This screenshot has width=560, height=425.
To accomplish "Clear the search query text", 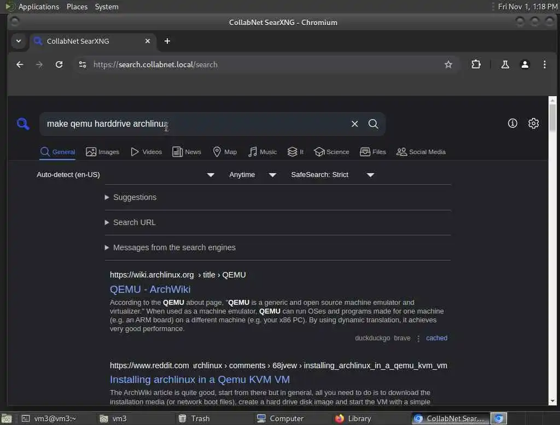I will (x=354, y=124).
